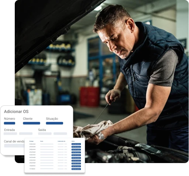Screen dimensions: 189x176
Task: Click the 'Canal de venda' label
Action: coord(14,141)
